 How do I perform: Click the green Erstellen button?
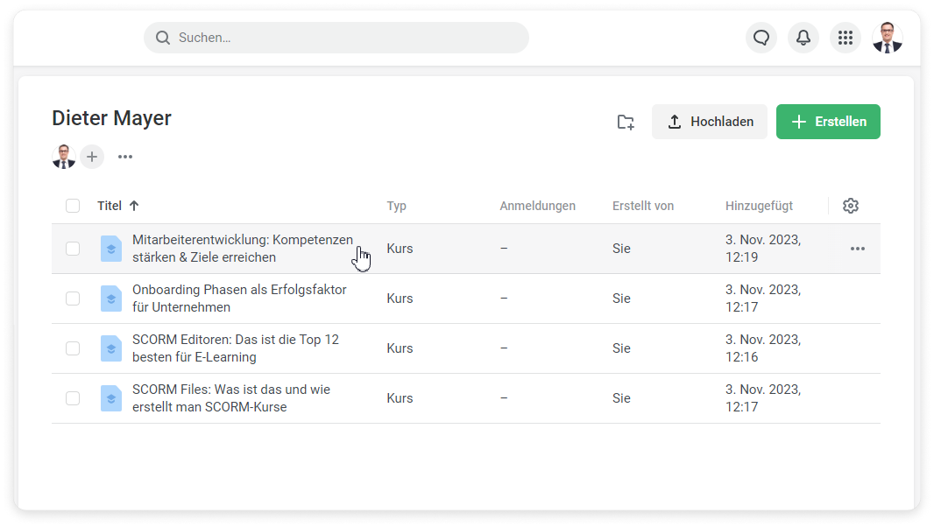tap(828, 122)
